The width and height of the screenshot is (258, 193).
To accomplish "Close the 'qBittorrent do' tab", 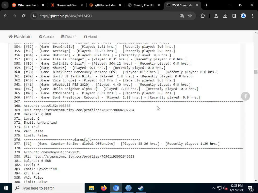I will click(x=120, y=5).
